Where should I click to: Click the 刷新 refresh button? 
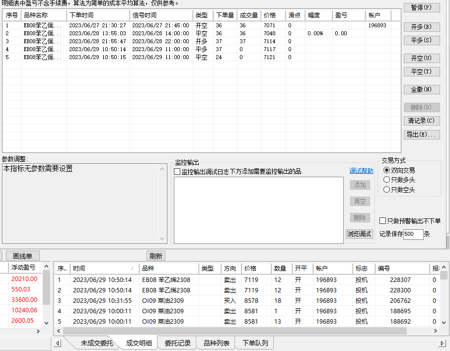tap(155, 256)
